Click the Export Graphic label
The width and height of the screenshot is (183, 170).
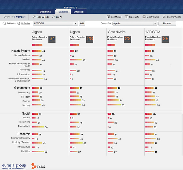click(x=153, y=17)
